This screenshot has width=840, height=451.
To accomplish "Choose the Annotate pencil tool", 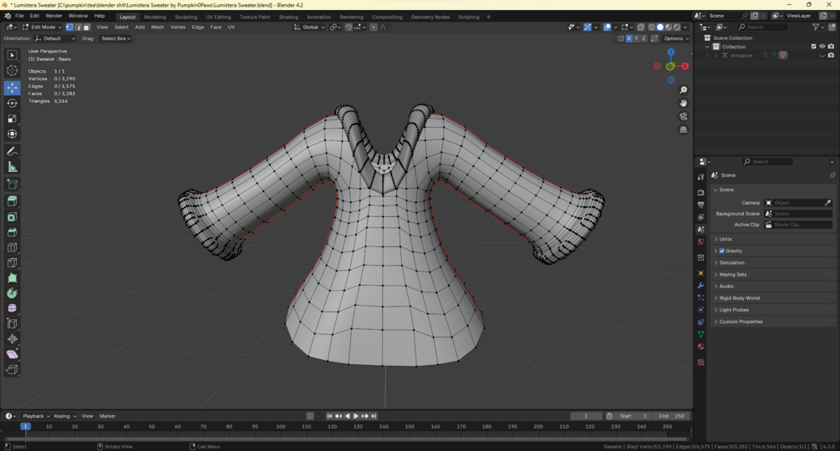I will click(12, 152).
